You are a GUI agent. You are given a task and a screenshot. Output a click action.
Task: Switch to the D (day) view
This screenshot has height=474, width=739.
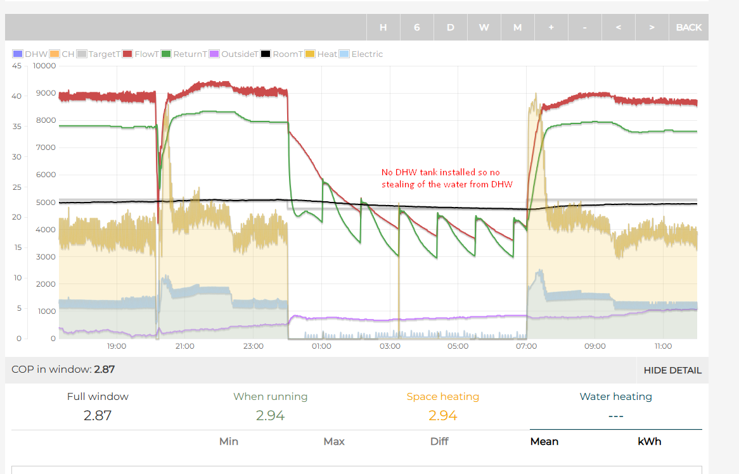tap(450, 27)
